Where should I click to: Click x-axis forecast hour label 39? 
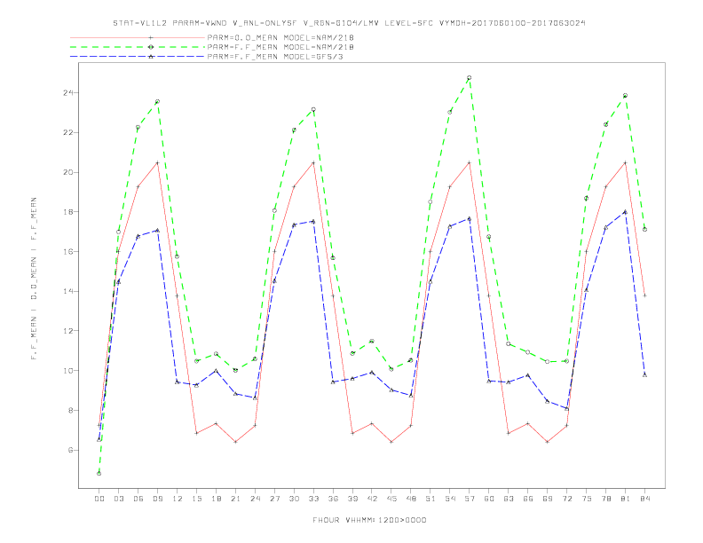pyautogui.click(x=352, y=499)
